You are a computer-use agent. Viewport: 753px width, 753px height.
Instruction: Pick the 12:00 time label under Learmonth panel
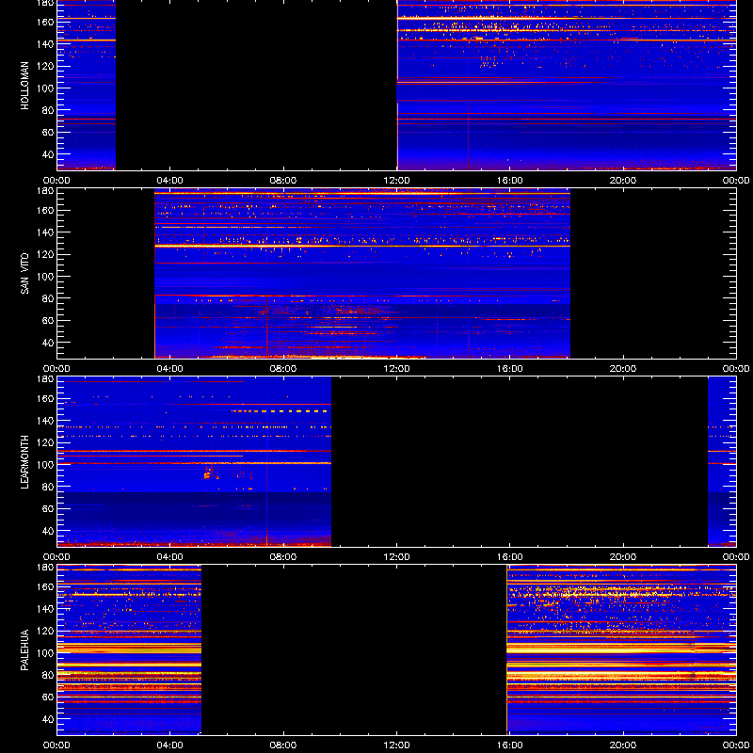[396, 557]
